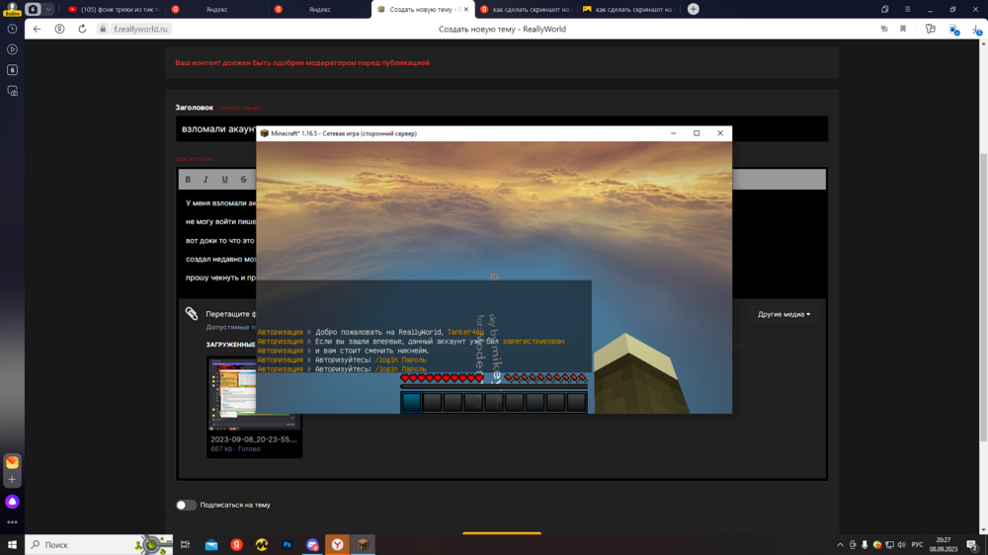Switch to Minecraft via taskbar icon
This screenshot has width=988, height=555.
363,545
